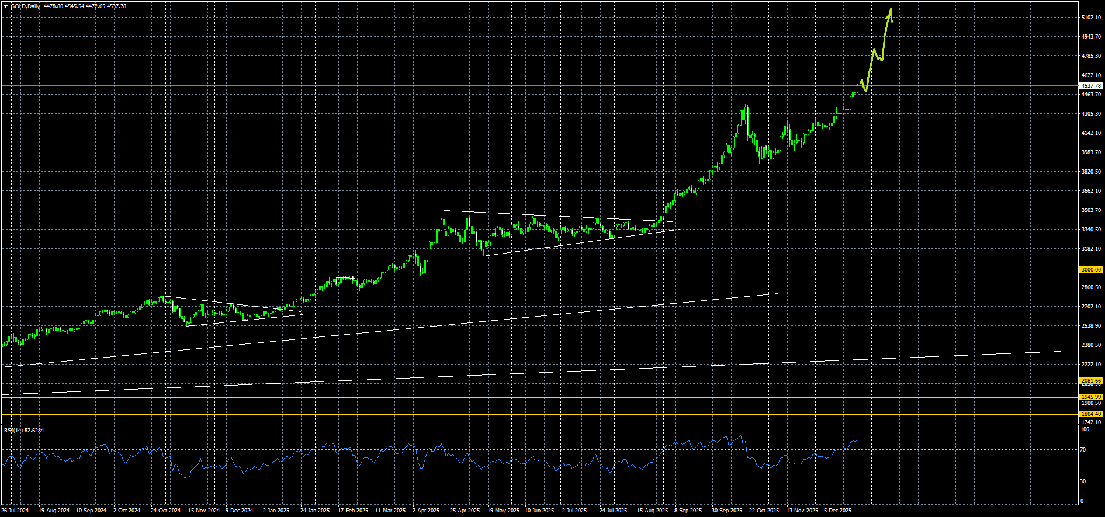Image resolution: width=1105 pixels, height=517 pixels.
Task: Click the 3503.70 price scale value
Action: [x=1091, y=210]
